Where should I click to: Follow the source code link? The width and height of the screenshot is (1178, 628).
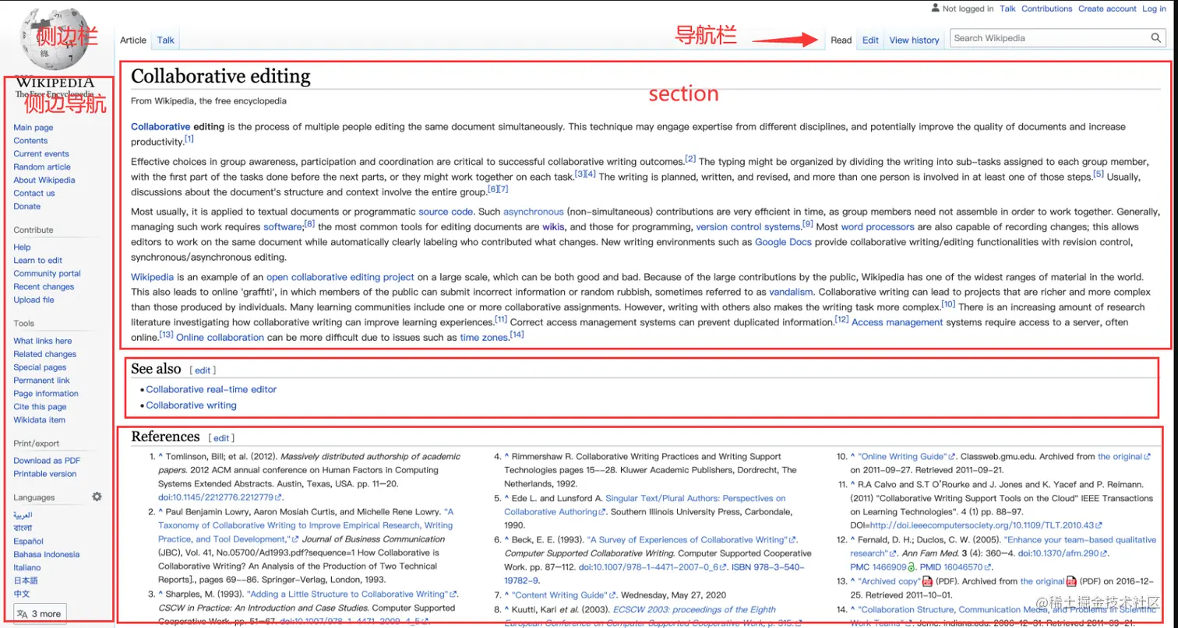coord(446,212)
